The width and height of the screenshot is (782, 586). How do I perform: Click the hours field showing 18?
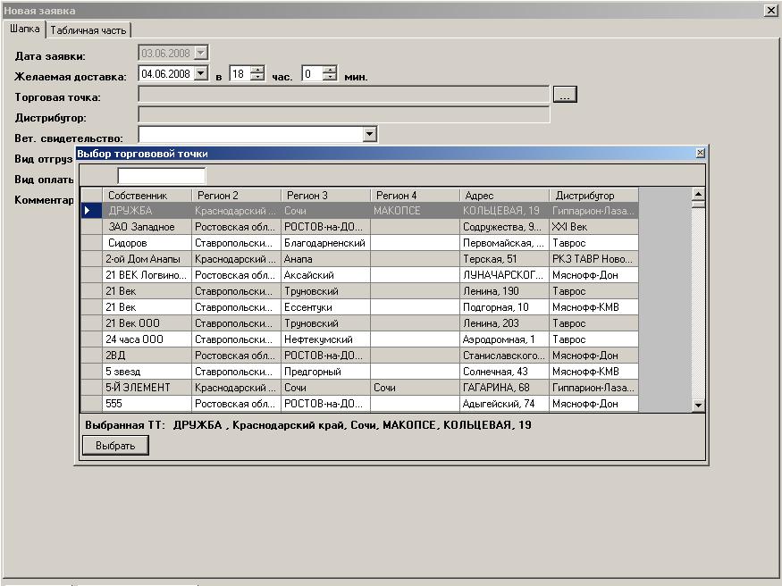pyautogui.click(x=240, y=74)
